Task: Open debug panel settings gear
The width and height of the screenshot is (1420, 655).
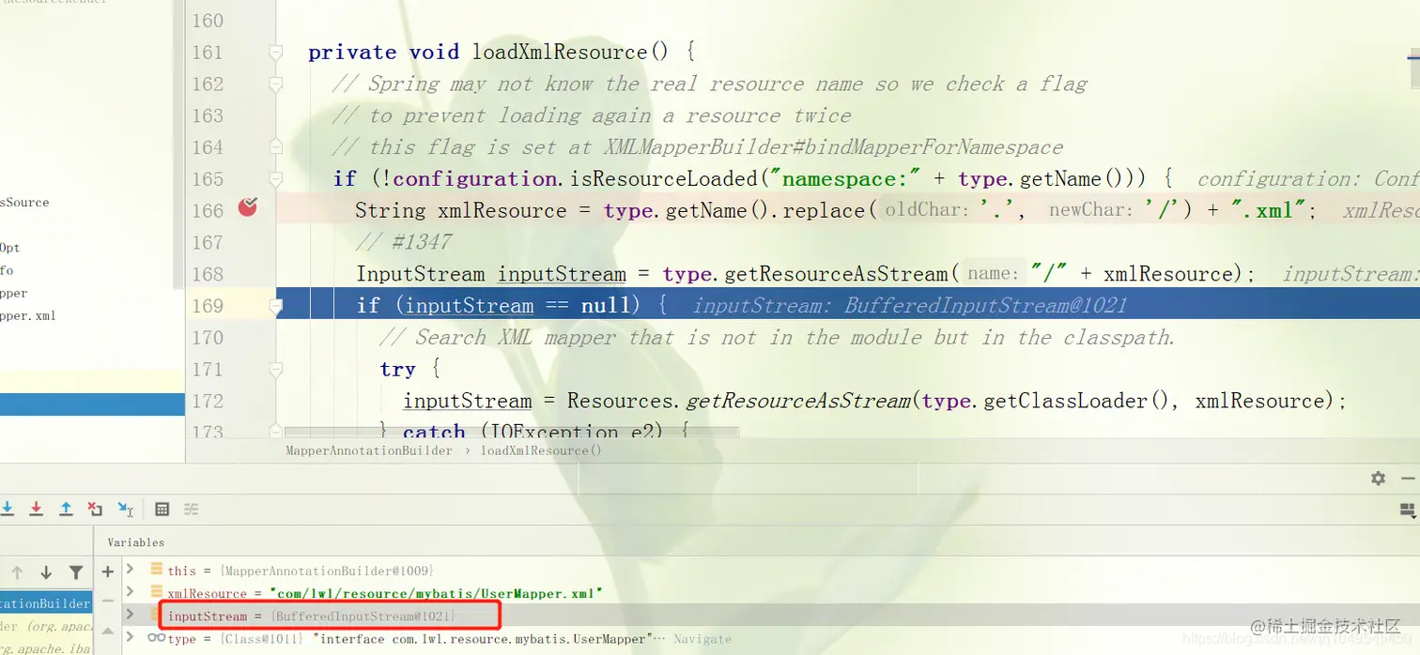Action: (x=1378, y=478)
